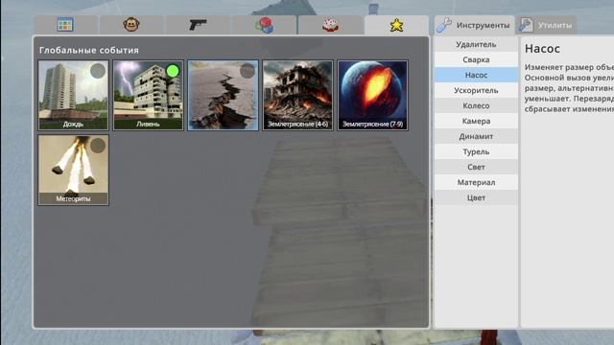Open the colored cubes objects tab

[265, 25]
